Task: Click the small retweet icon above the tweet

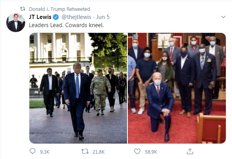Action: (x=22, y=9)
